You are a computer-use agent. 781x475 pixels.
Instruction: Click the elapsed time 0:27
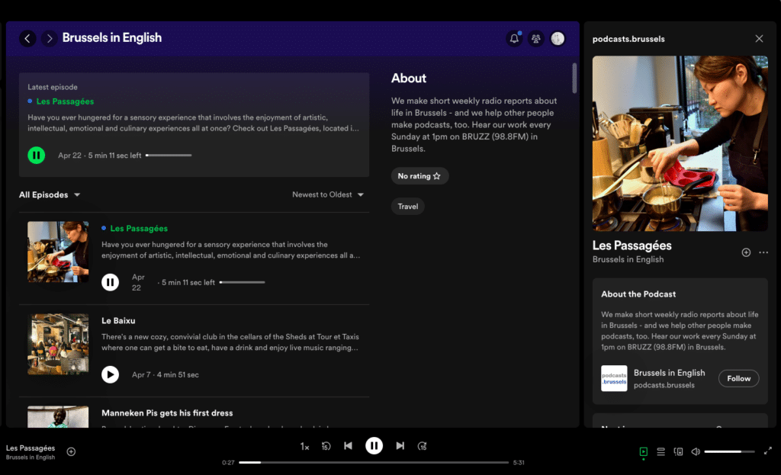[x=228, y=463]
